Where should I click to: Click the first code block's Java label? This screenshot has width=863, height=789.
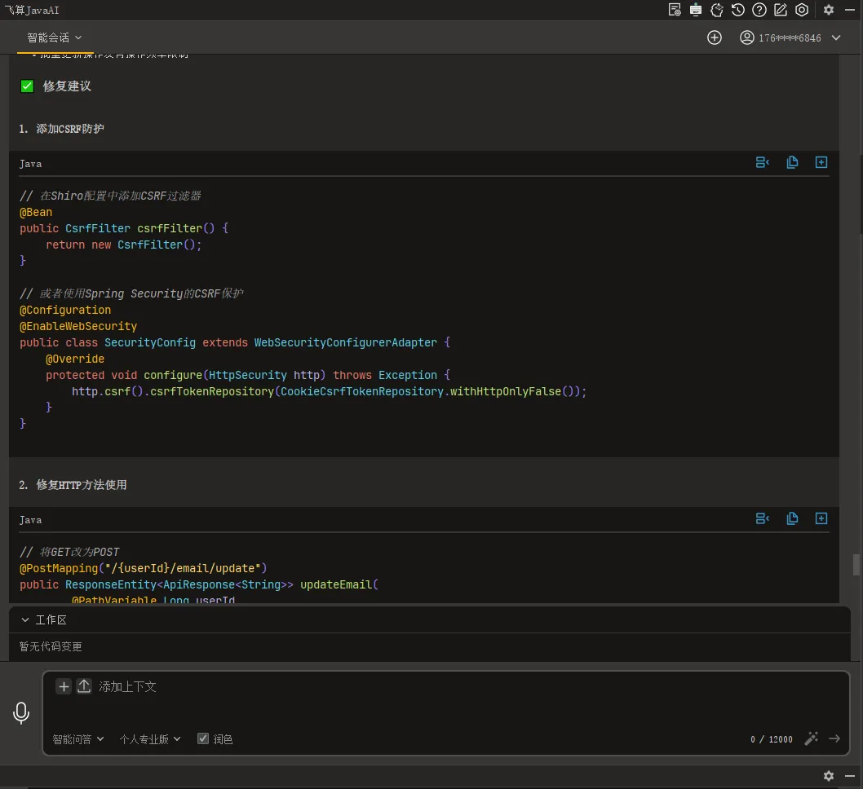tap(30, 164)
